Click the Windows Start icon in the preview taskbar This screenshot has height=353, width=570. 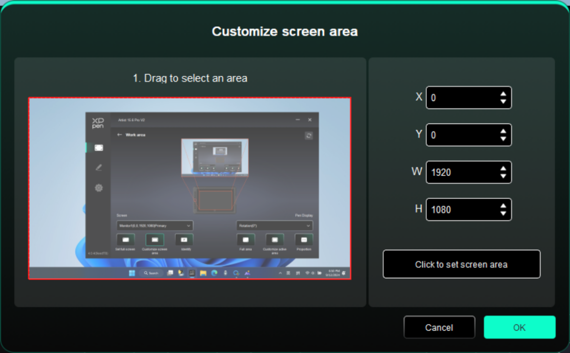tap(132, 273)
